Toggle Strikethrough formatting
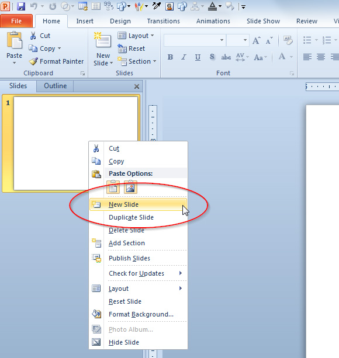 click(226, 57)
